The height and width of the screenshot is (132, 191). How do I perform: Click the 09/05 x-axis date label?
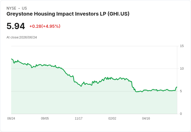[45, 118]
